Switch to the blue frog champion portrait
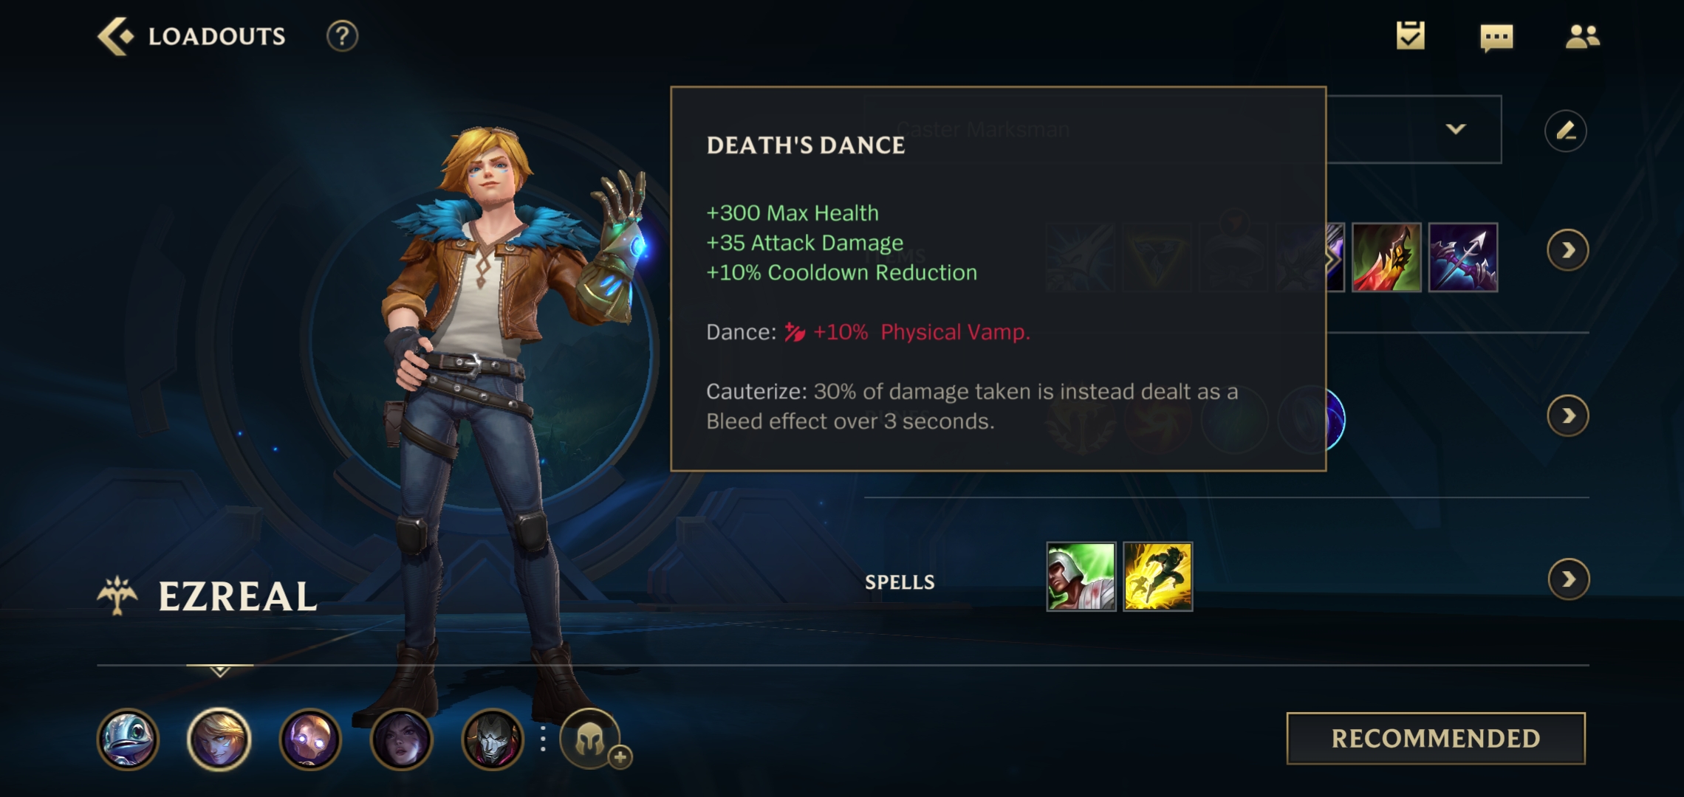Screen dimensions: 1684x797 pyautogui.click(x=128, y=739)
